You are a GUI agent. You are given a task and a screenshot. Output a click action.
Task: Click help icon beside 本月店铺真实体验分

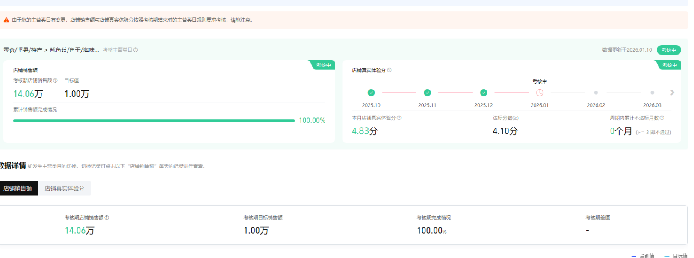399,118
